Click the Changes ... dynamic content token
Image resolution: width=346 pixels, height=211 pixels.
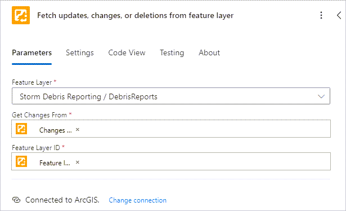click(x=48, y=129)
